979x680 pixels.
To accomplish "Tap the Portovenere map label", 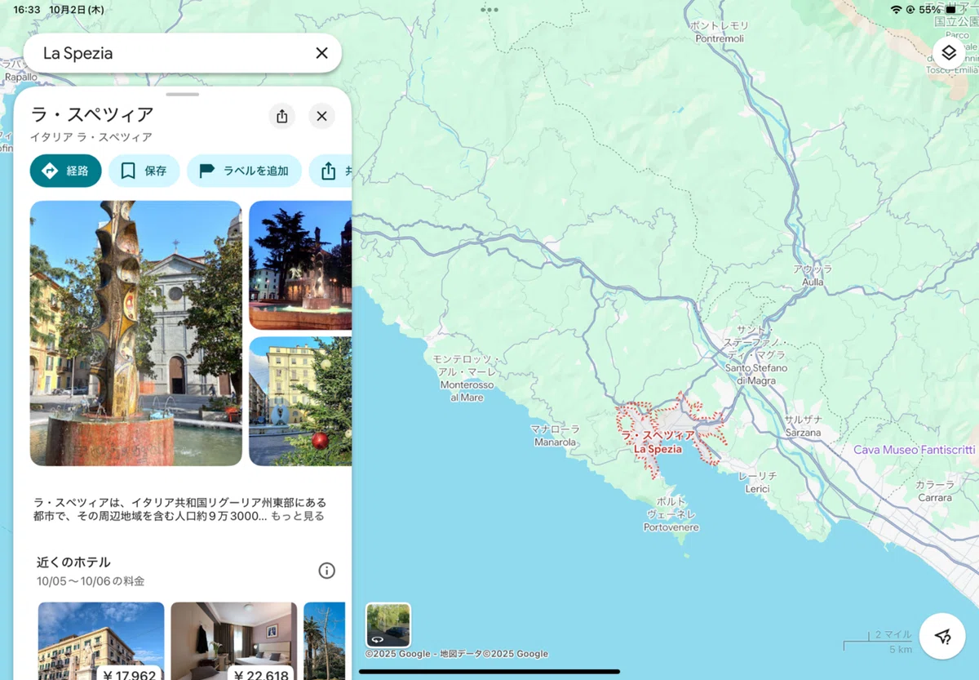I will point(671,514).
